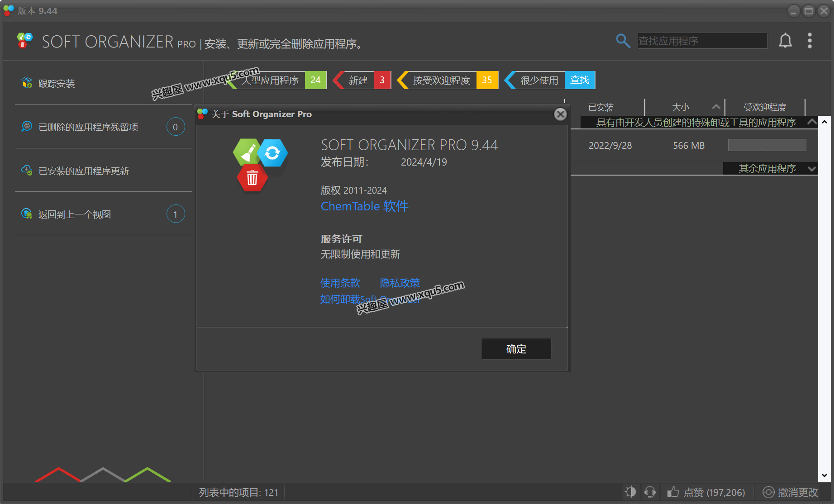Viewport: 834px width, 504px height.
Task: Click the scrollbar up arrow
Action: click(x=824, y=122)
